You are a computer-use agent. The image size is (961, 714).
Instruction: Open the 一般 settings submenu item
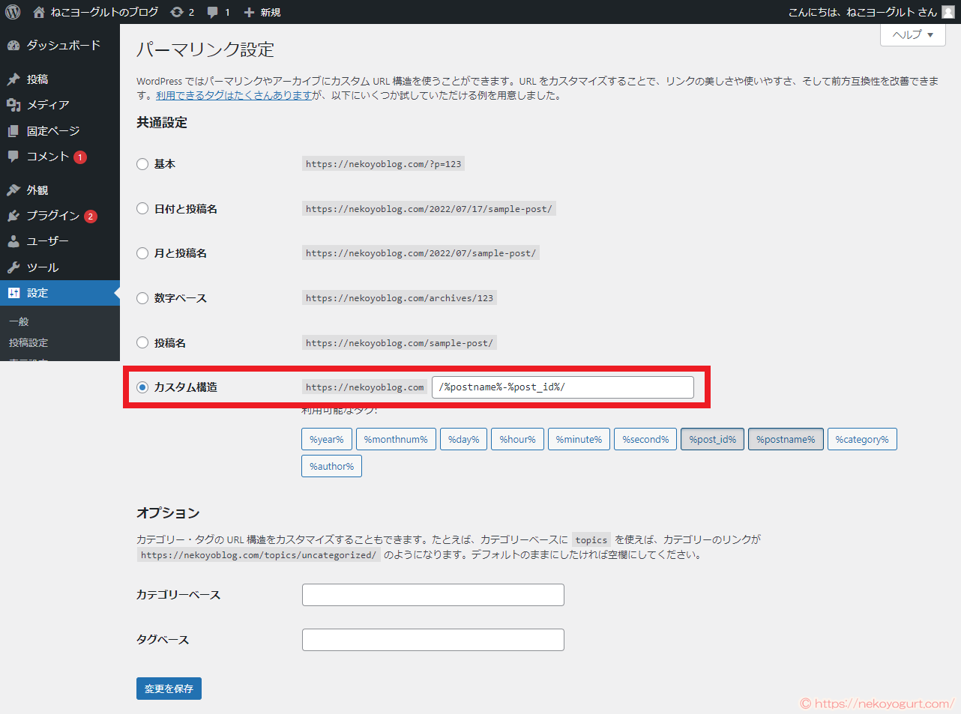tap(18, 321)
